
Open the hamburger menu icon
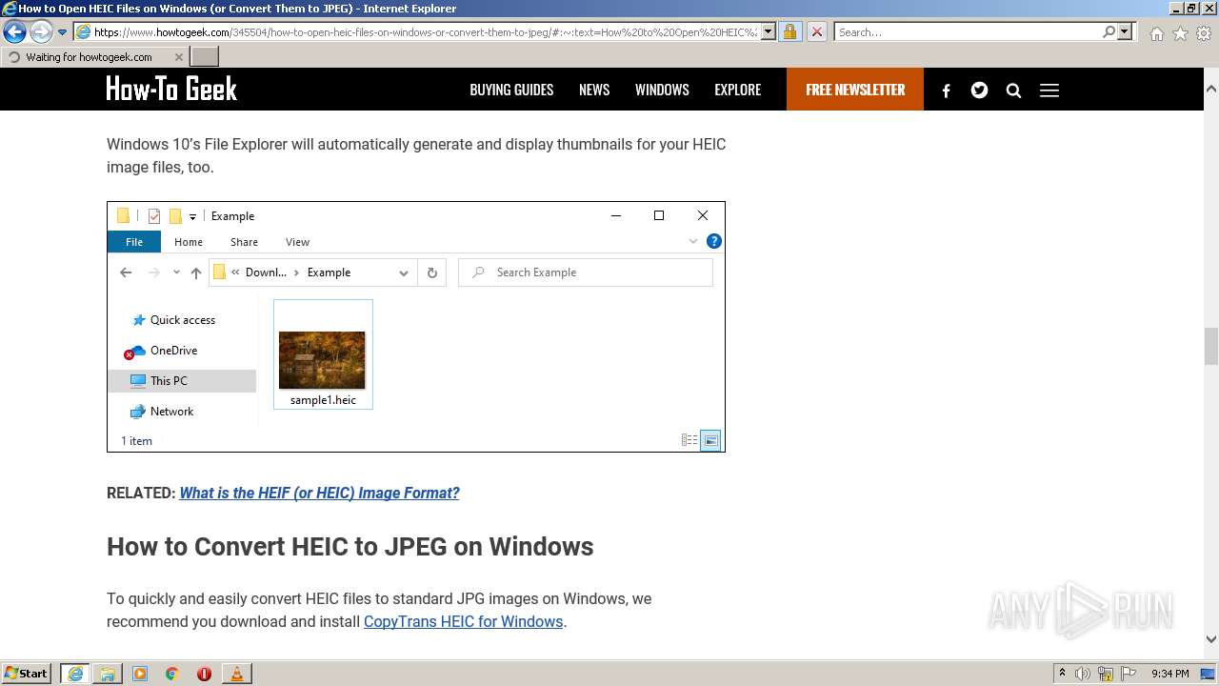(1049, 91)
